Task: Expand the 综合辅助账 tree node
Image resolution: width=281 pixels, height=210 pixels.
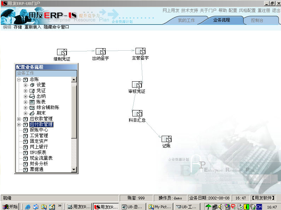Action: pos(25,108)
